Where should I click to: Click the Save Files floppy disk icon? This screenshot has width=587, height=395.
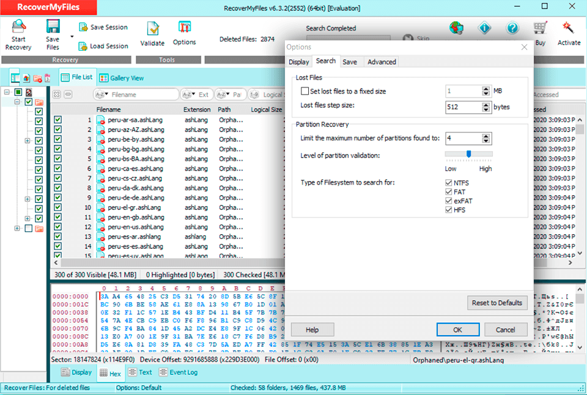click(53, 26)
